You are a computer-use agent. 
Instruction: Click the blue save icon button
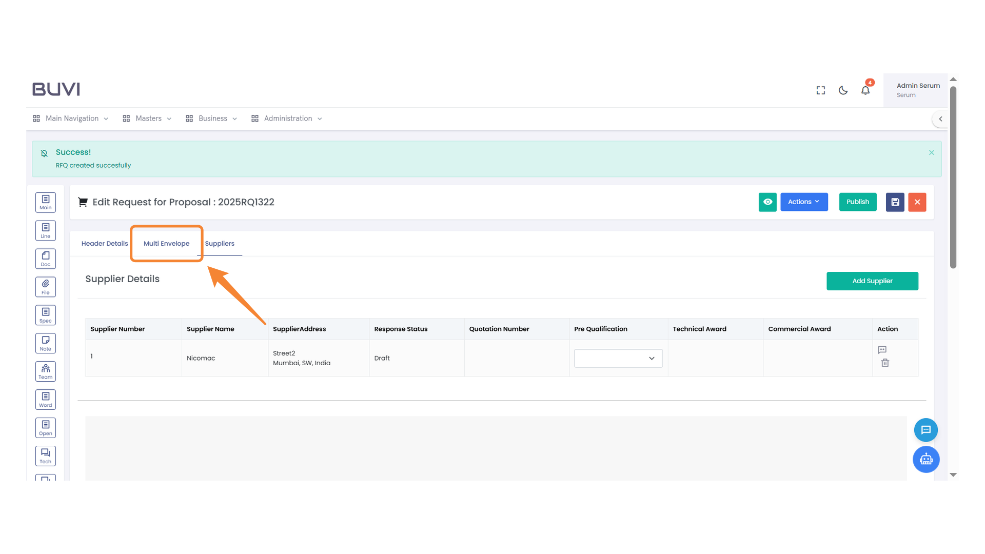click(895, 202)
